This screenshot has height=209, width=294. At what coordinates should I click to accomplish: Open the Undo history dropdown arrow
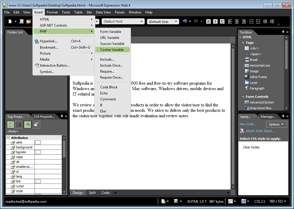tap(190, 21)
